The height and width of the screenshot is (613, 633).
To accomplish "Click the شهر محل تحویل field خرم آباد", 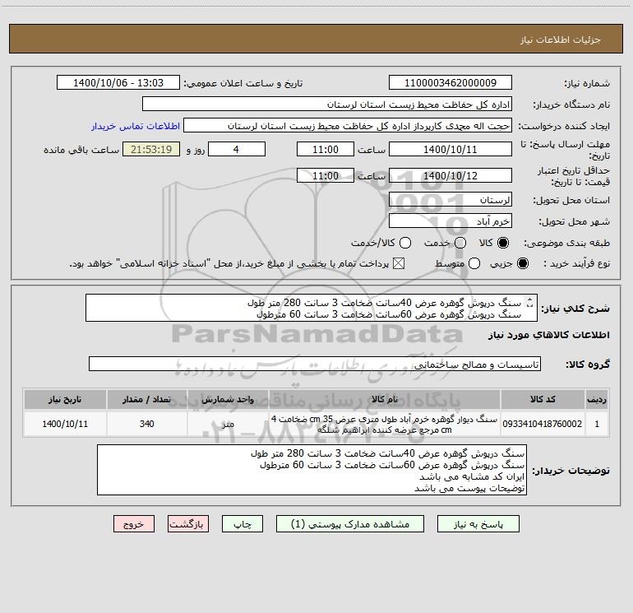I will [x=450, y=221].
